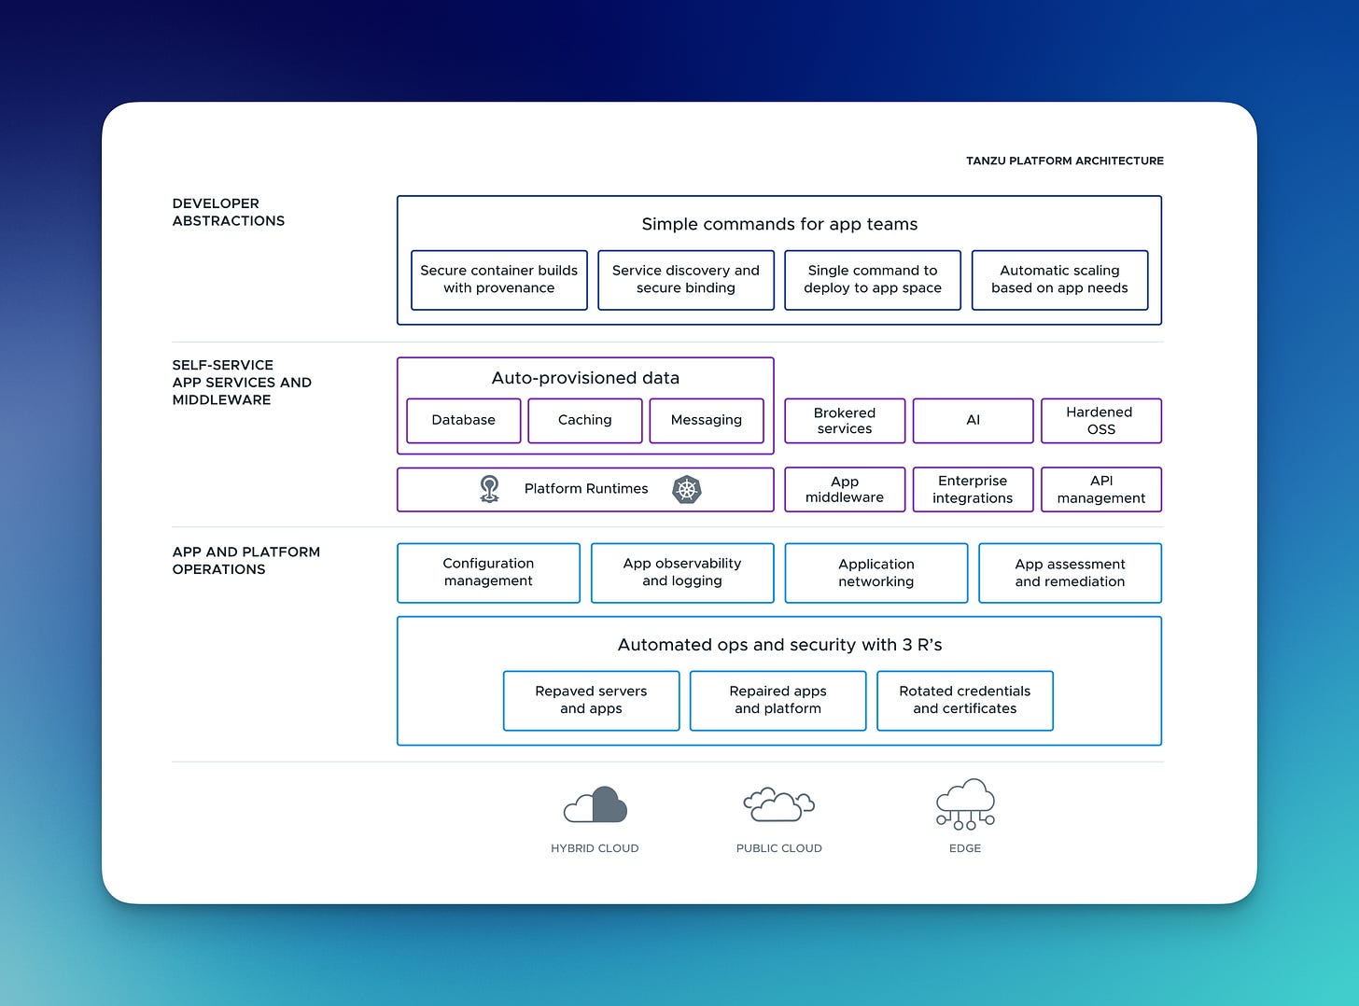Click the 'PUBLIC CLOUD' caption text
The image size is (1359, 1006).
779,848
